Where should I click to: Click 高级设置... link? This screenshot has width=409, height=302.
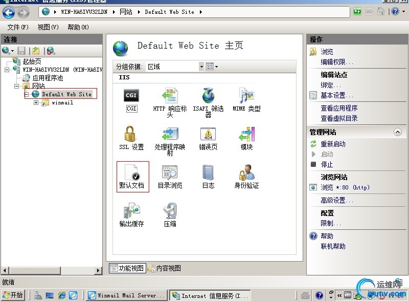tap(337, 200)
